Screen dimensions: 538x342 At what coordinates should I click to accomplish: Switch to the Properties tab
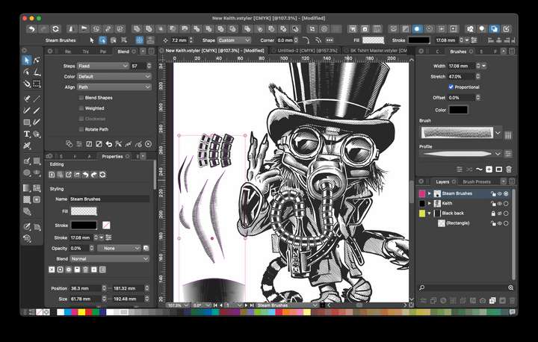(x=112, y=156)
